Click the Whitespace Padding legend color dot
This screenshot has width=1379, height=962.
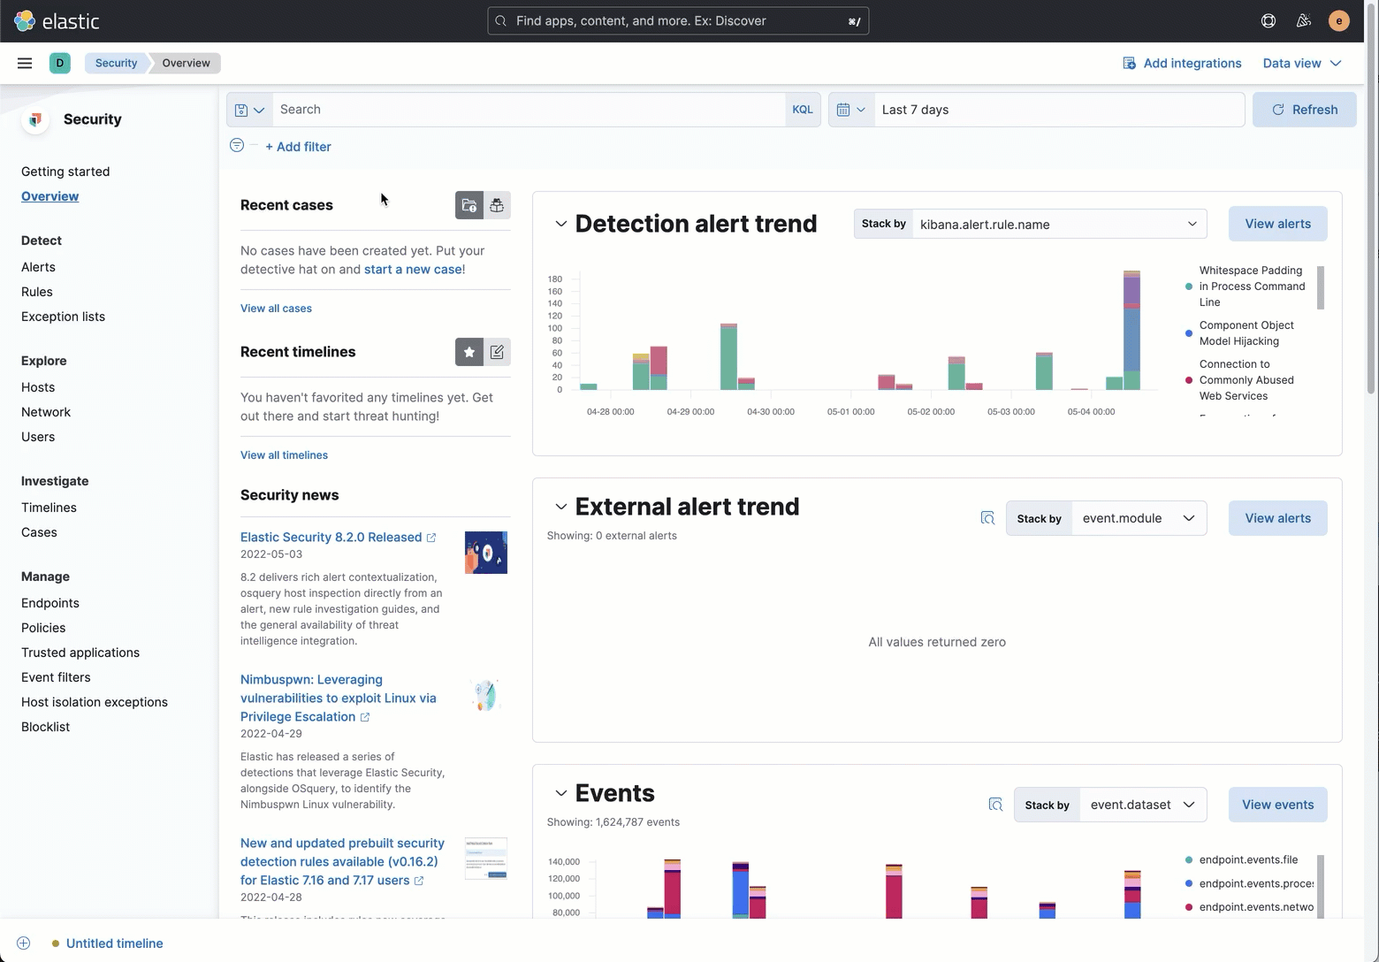pyautogui.click(x=1189, y=286)
